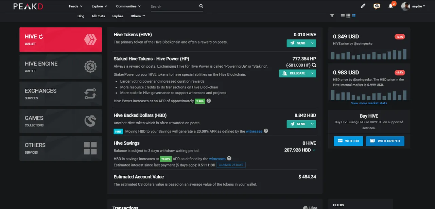This screenshot has height=209, width=435.
Task: Click Send for Hive Tokens
Action: point(298,43)
